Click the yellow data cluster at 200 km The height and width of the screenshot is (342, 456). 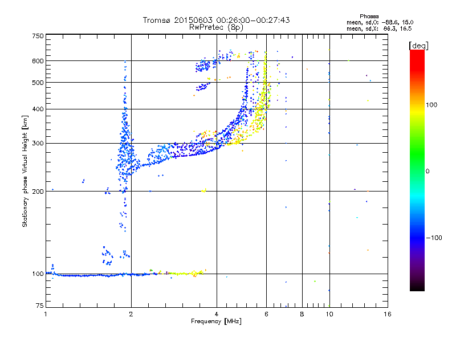pyautogui.click(x=203, y=190)
